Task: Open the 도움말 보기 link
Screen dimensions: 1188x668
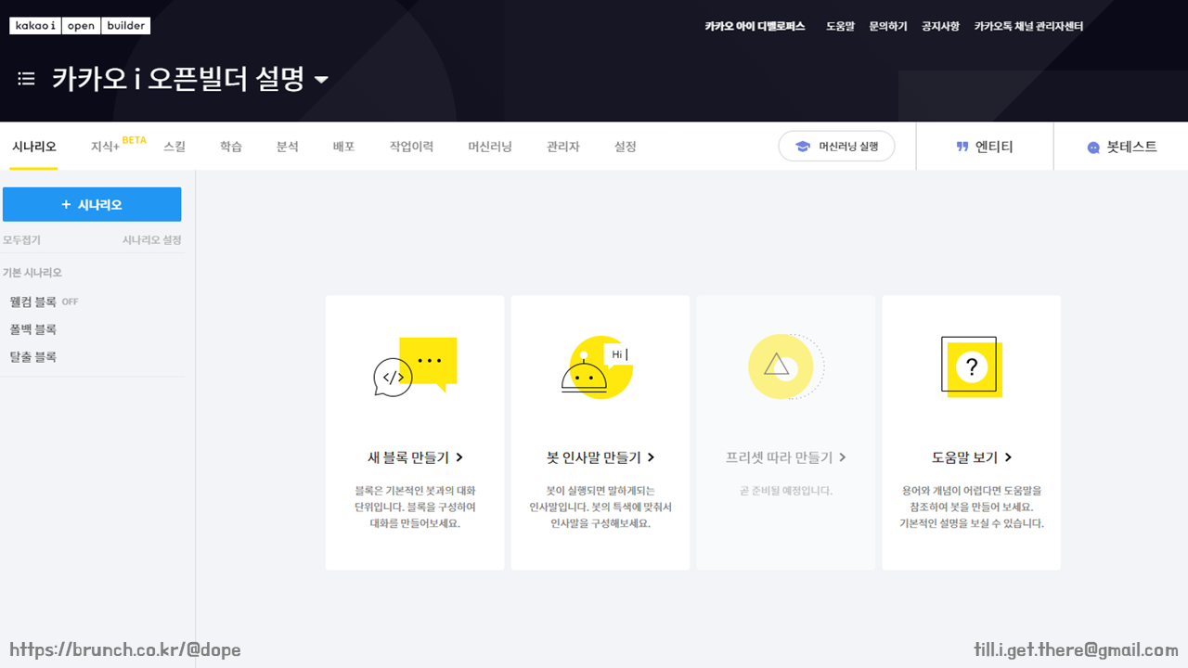Action: (x=972, y=457)
